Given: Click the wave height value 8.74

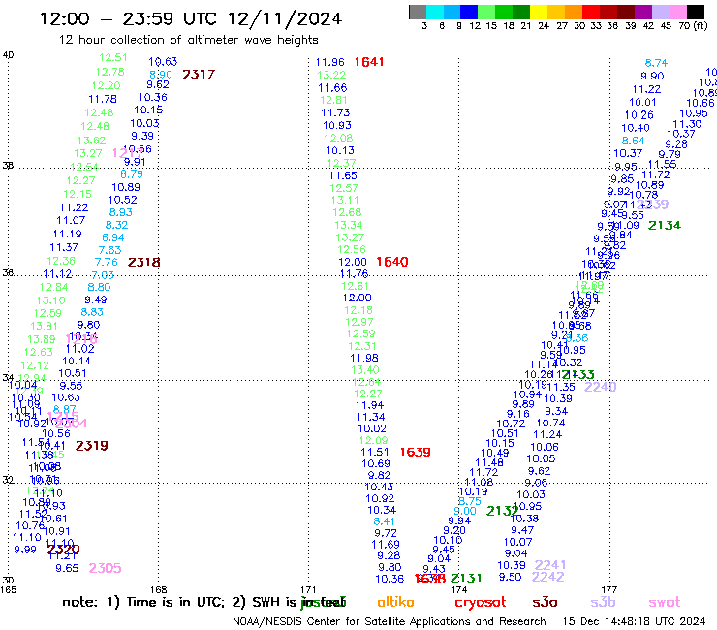Looking at the screenshot, I should (x=656, y=63).
